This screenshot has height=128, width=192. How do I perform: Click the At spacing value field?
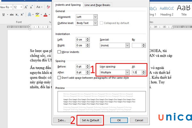[x=137, y=72]
